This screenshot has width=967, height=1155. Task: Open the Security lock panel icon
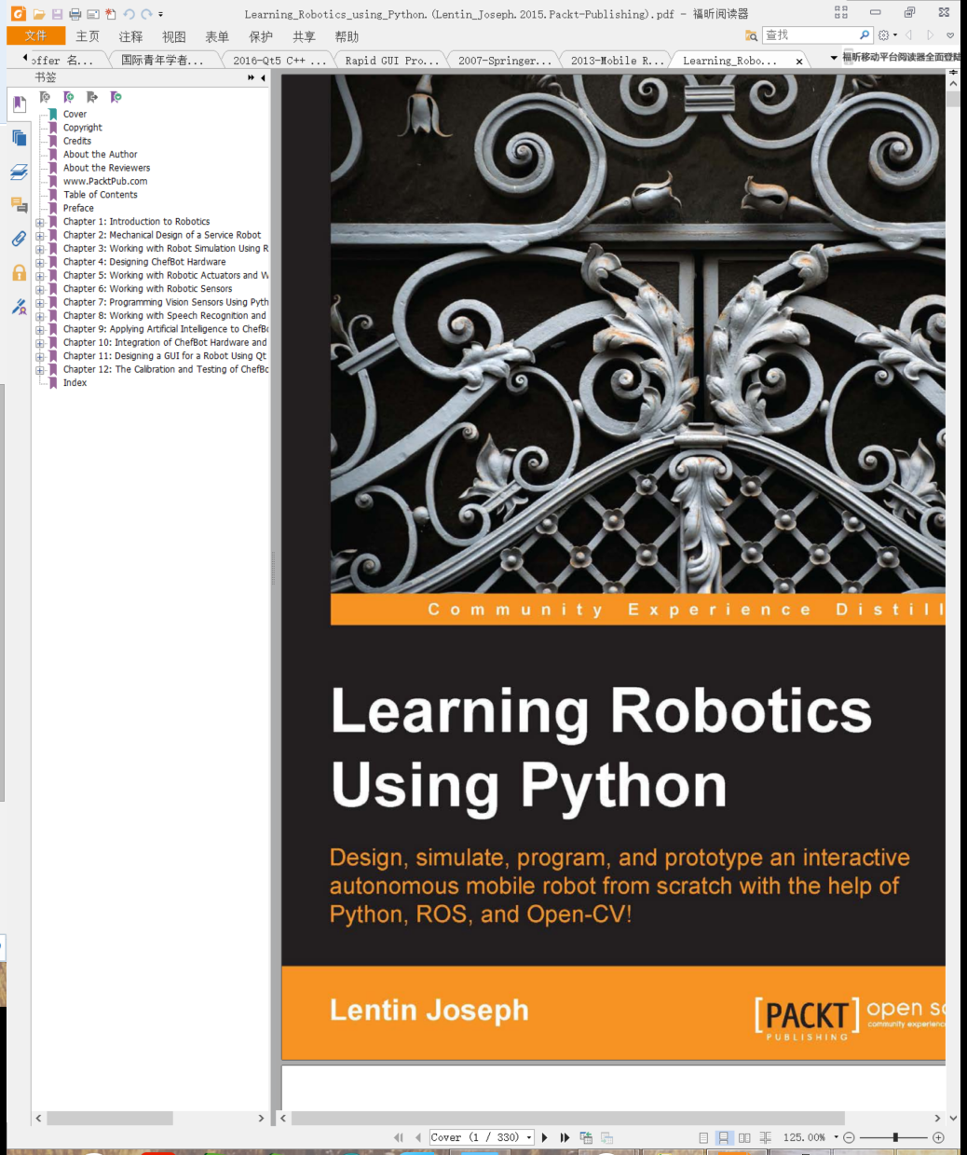(x=19, y=272)
